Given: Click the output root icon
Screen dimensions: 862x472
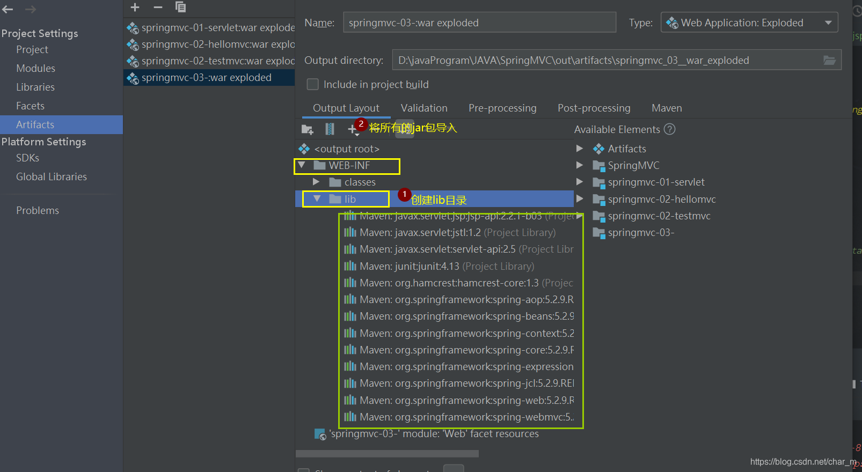Looking at the screenshot, I should click(304, 149).
